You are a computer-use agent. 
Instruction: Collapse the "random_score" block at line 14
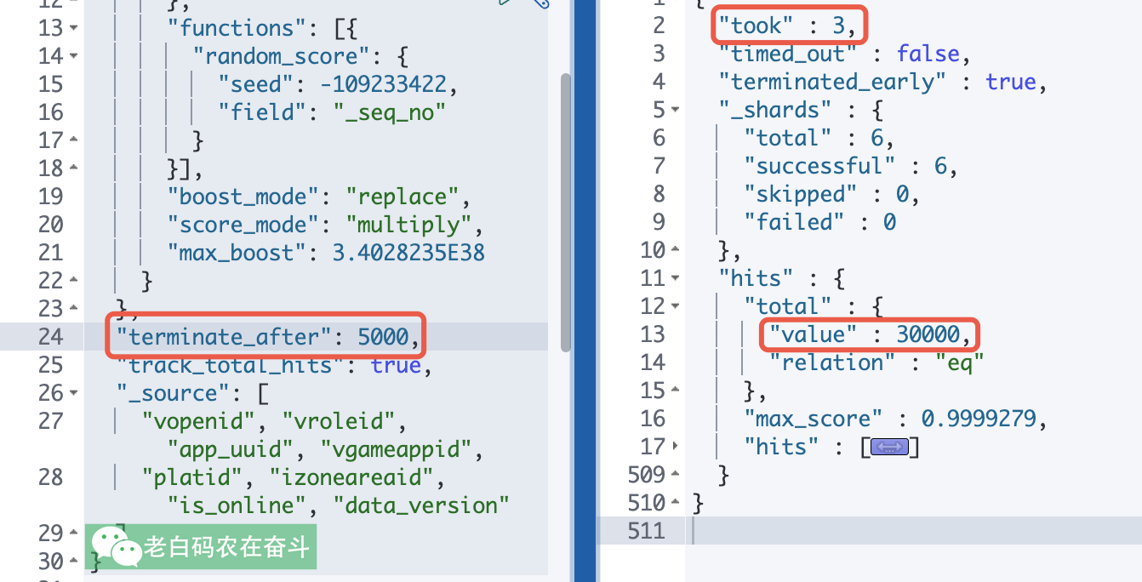(73, 56)
